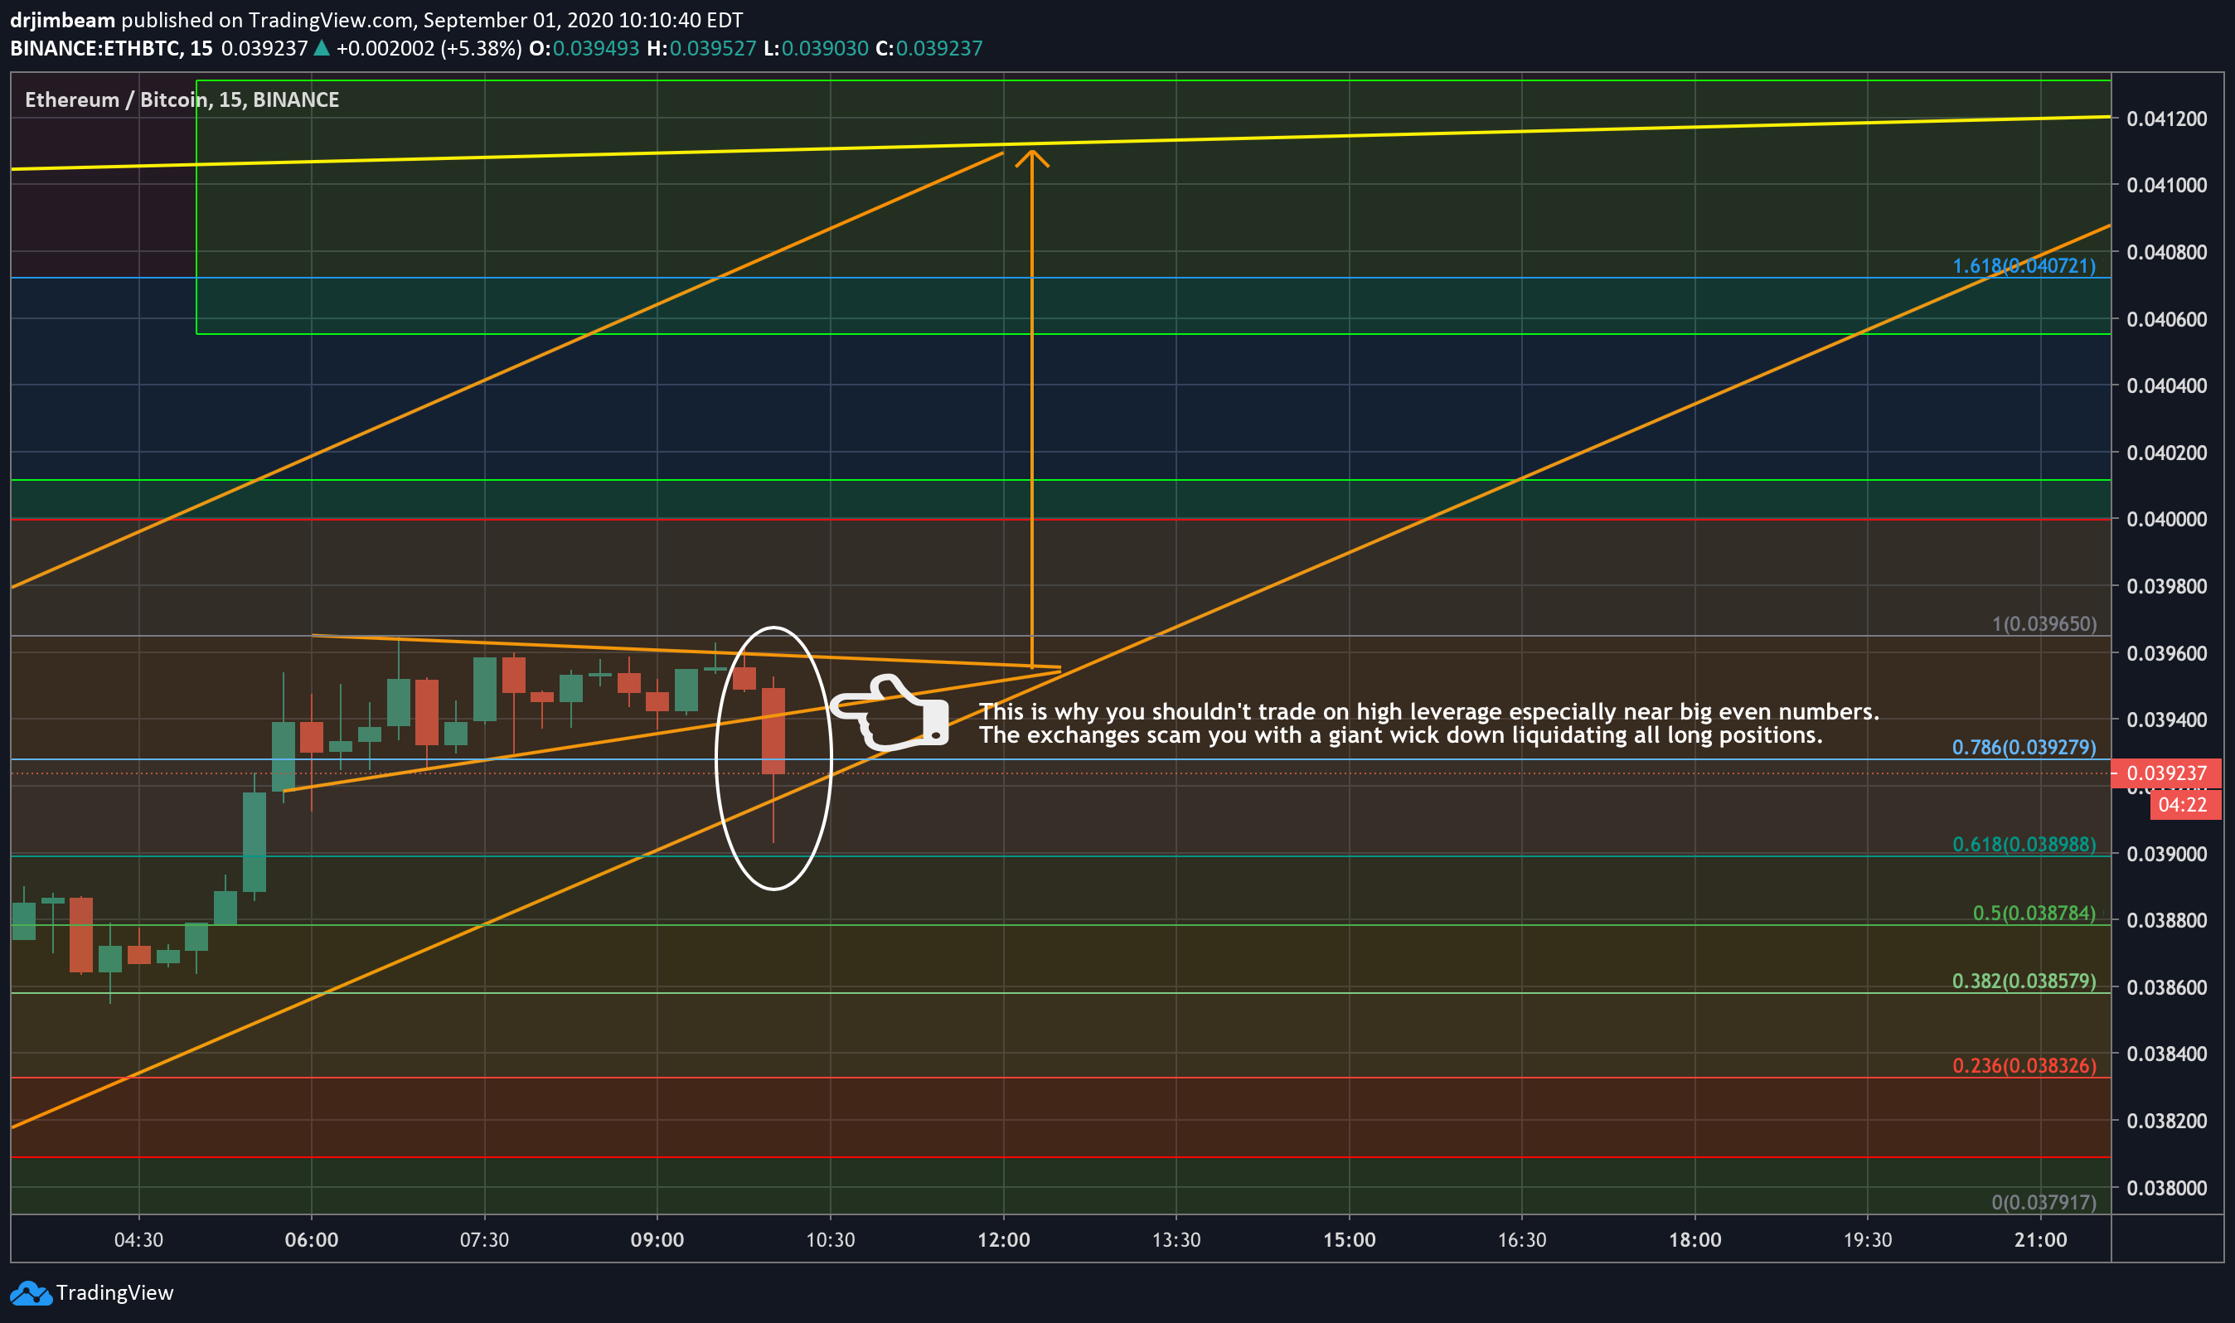Click the 12:00 time axis label
Viewport: 2235px width, 1323px height.
tap(1004, 1240)
